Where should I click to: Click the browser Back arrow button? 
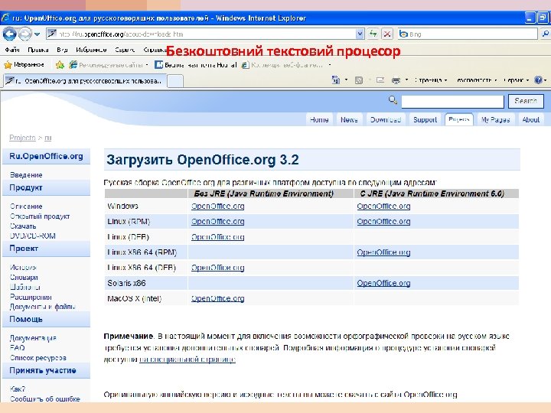pos(9,34)
